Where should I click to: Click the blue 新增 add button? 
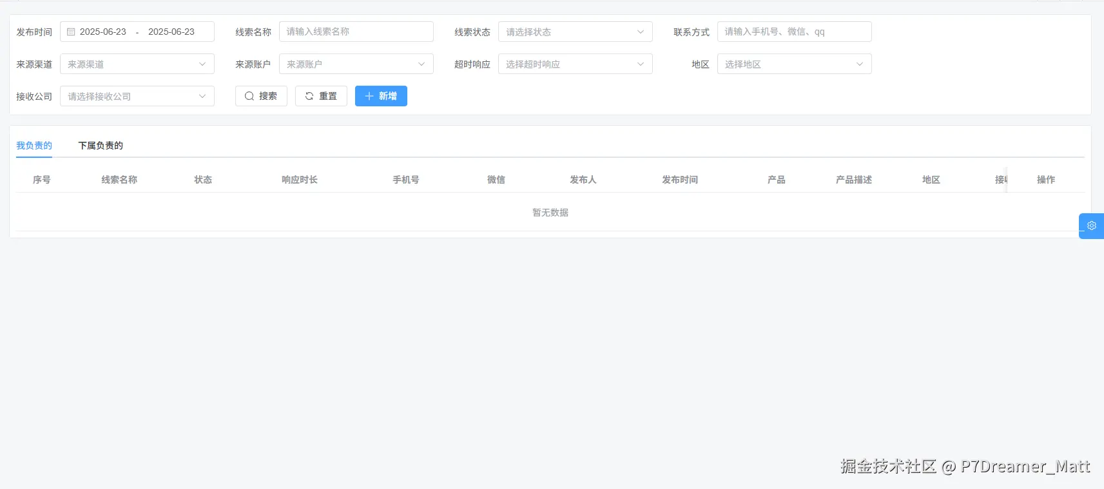pos(381,96)
